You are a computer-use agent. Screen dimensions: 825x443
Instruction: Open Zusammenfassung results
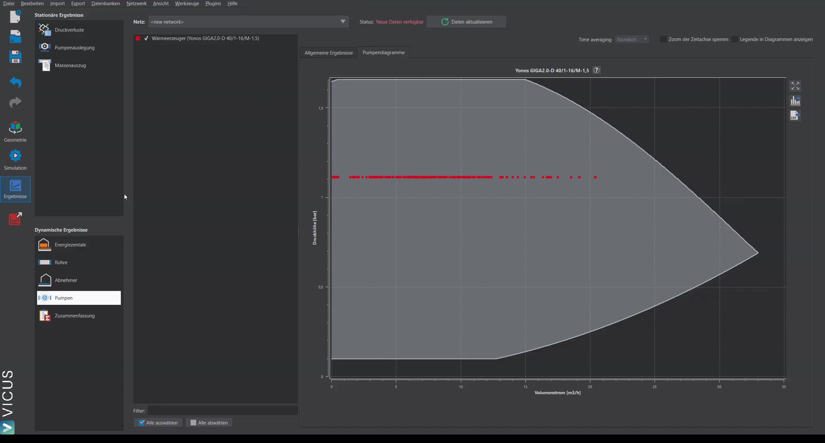coord(79,316)
